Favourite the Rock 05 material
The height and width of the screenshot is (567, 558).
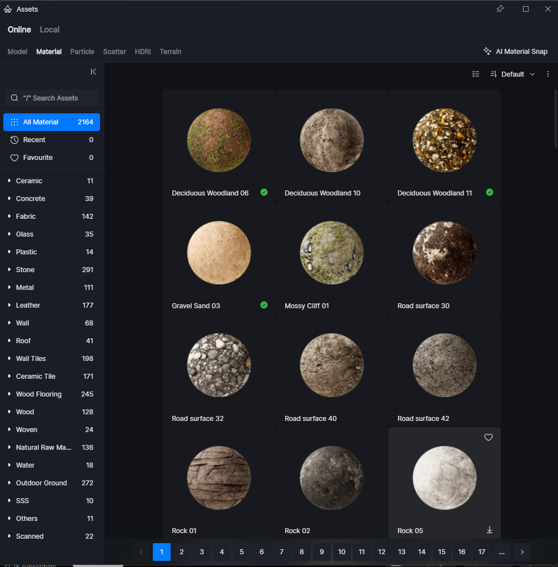(489, 437)
